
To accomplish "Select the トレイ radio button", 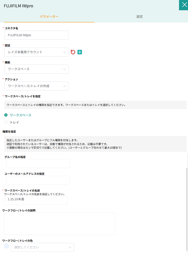I will point(6,122).
